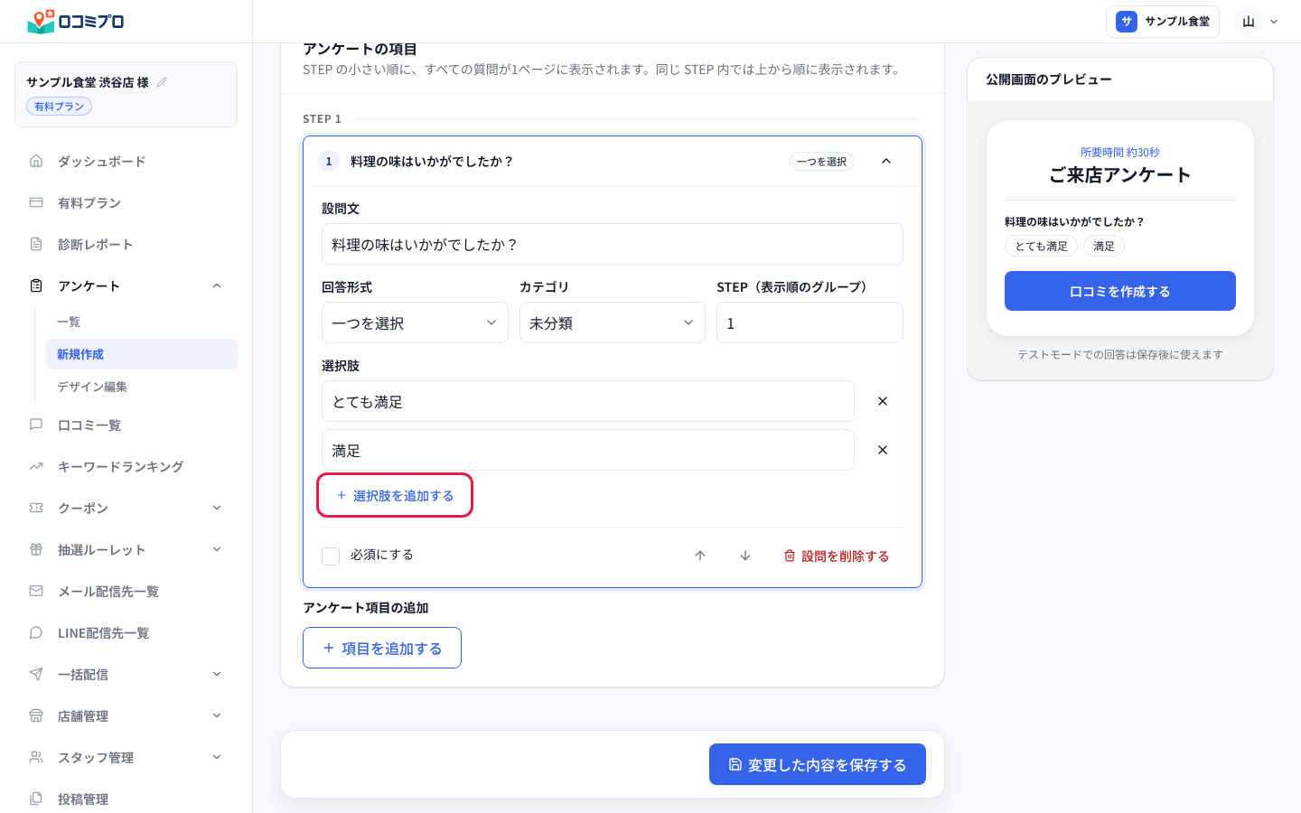Open the 一覧 submenu item
The height and width of the screenshot is (813, 1301).
coord(142,322)
